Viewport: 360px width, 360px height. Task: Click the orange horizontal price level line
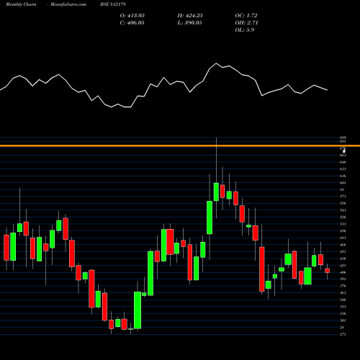[x=180, y=145]
